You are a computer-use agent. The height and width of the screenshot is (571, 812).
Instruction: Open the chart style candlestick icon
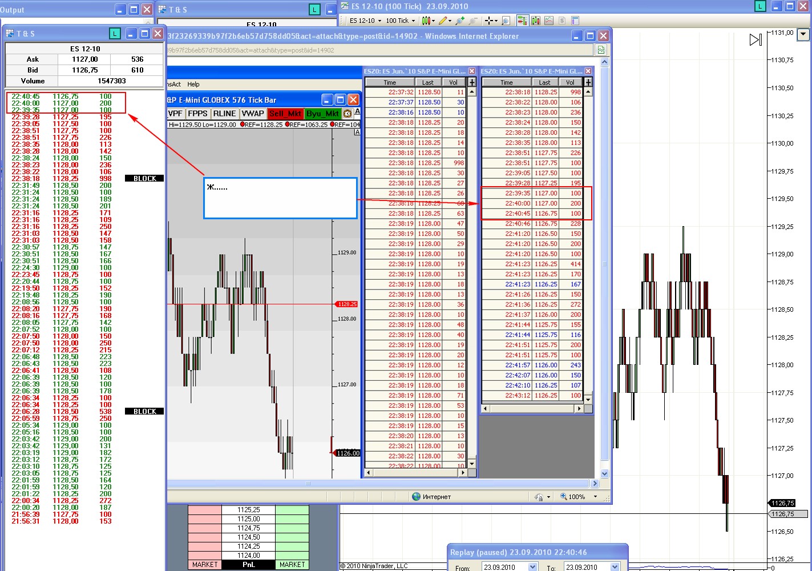(426, 21)
